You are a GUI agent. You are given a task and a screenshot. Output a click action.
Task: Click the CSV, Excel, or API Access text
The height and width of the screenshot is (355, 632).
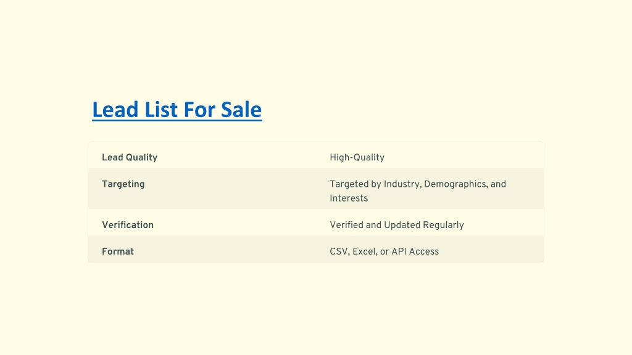pos(384,251)
